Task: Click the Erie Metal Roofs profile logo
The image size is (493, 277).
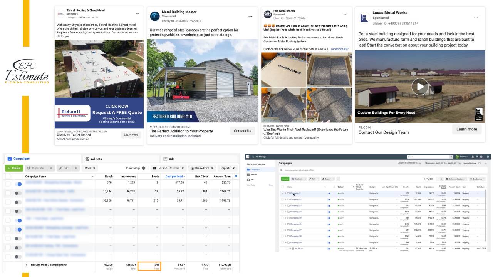Action: [268, 15]
